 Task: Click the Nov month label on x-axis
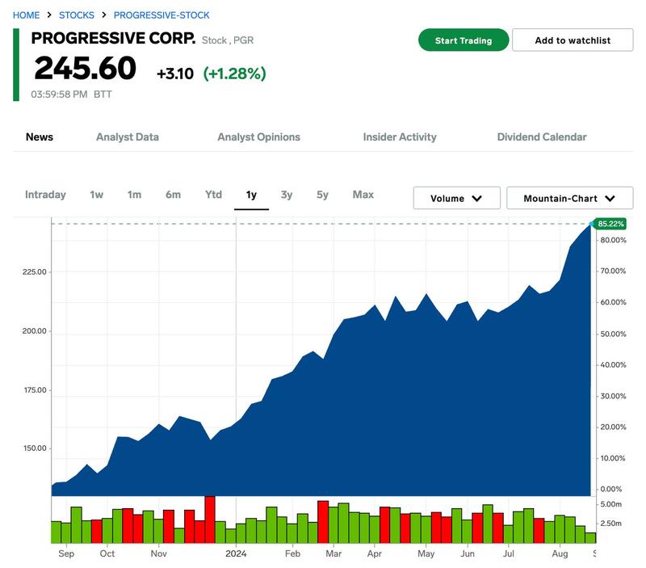(158, 553)
